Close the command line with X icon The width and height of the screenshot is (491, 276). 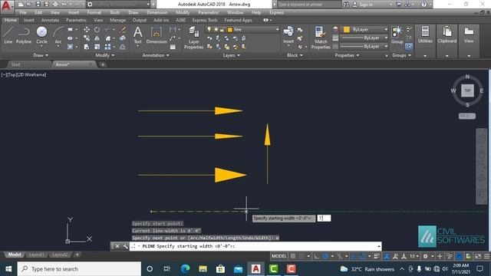[117, 246]
